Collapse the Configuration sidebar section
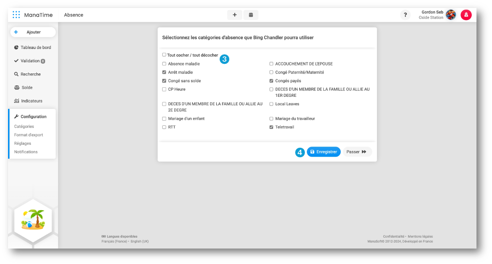492x264 pixels. pos(33,117)
